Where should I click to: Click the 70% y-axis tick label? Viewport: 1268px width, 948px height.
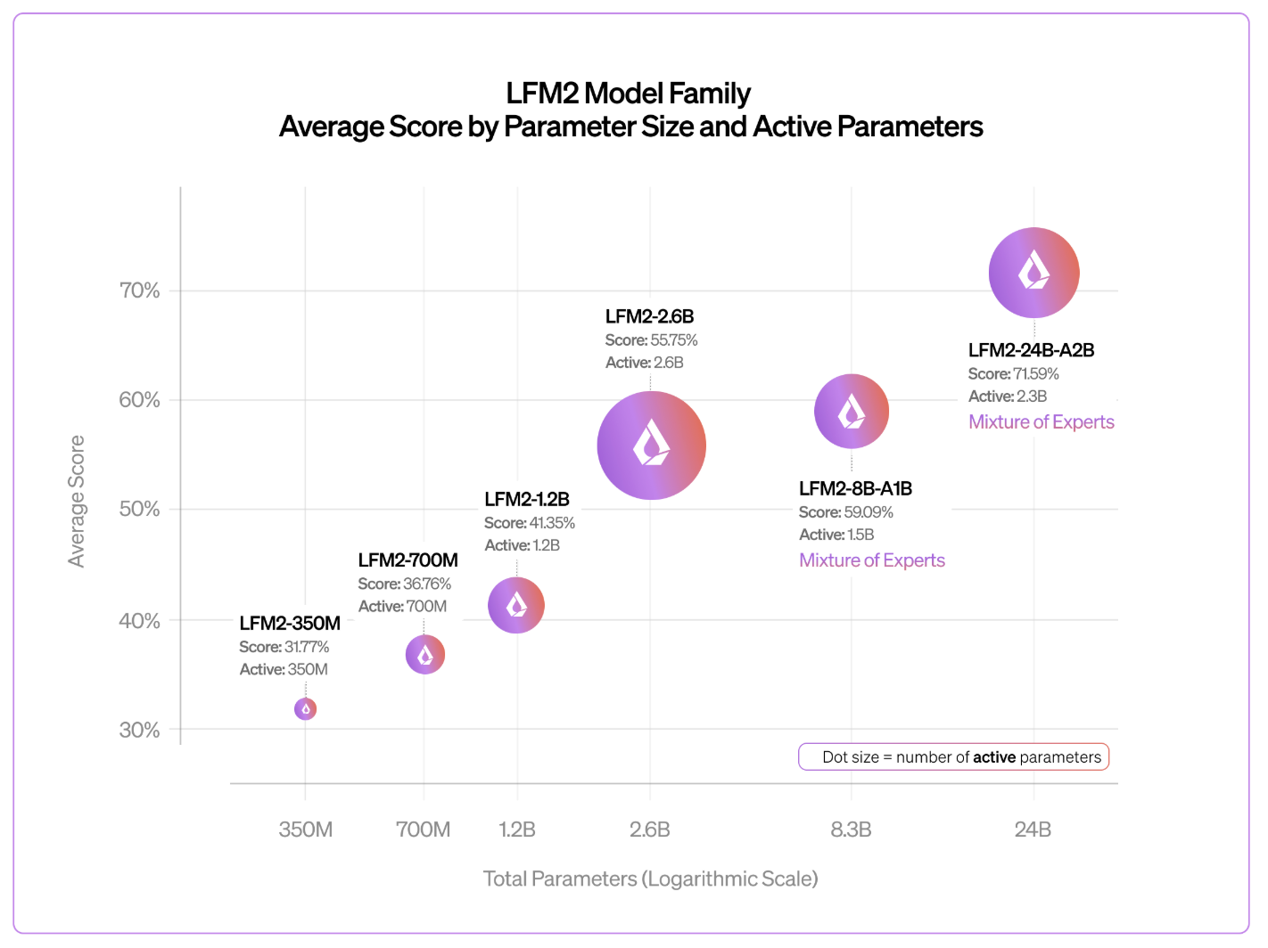point(139,290)
